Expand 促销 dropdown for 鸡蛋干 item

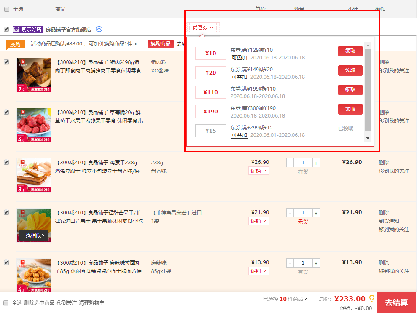tap(258, 171)
